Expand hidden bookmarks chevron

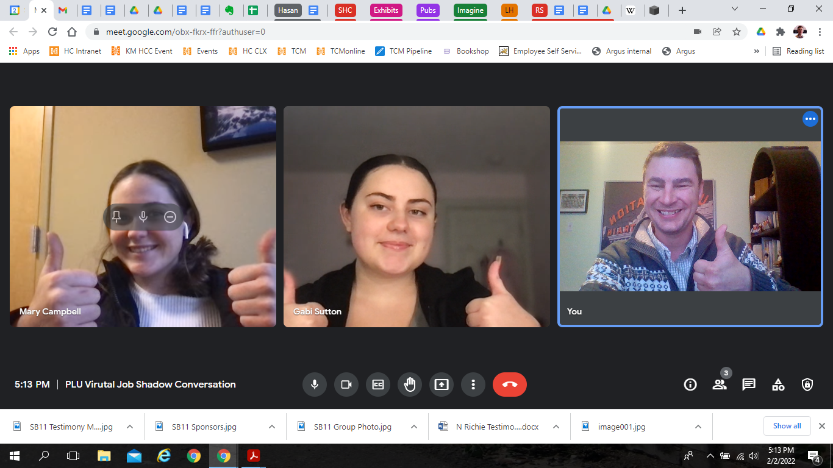point(757,51)
